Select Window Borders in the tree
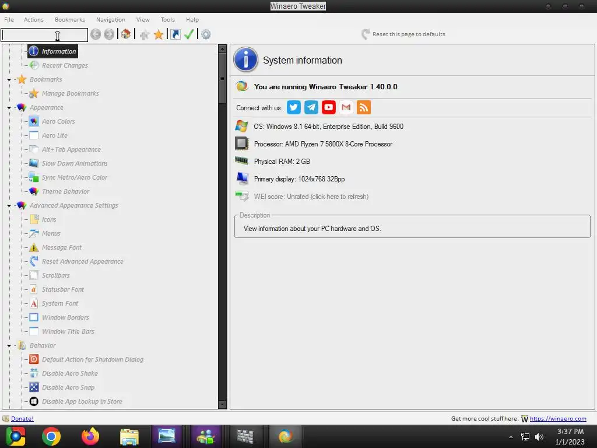 [65, 317]
